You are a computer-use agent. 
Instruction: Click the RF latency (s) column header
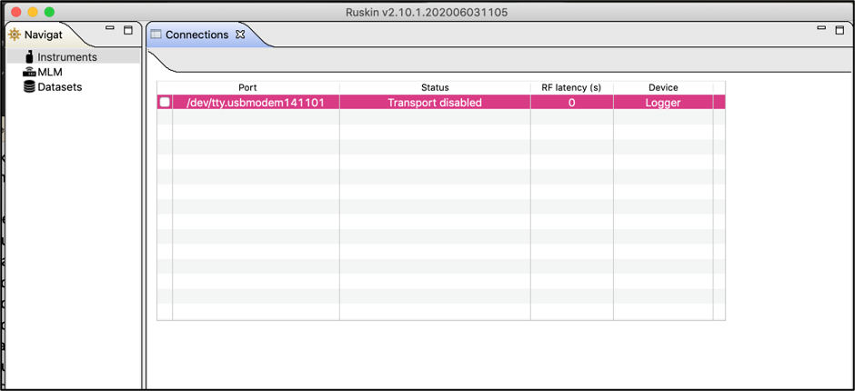pos(571,87)
